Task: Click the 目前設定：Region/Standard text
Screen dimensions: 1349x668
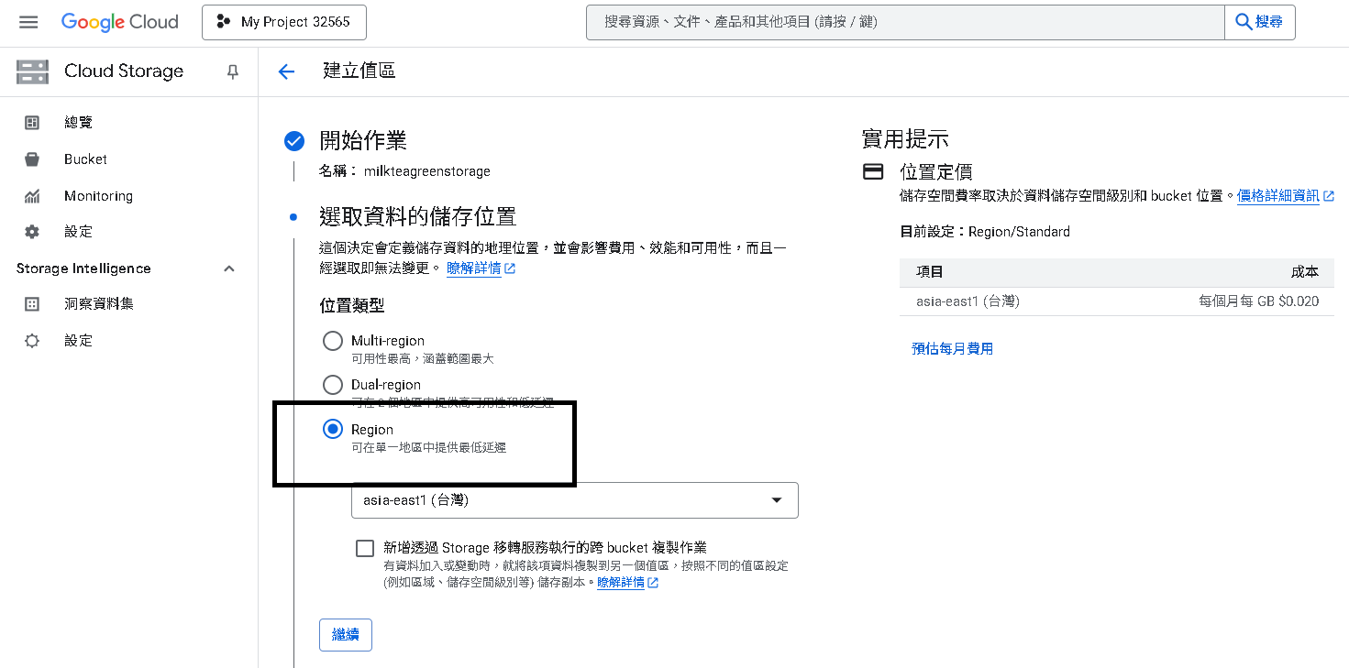Action: pos(985,232)
